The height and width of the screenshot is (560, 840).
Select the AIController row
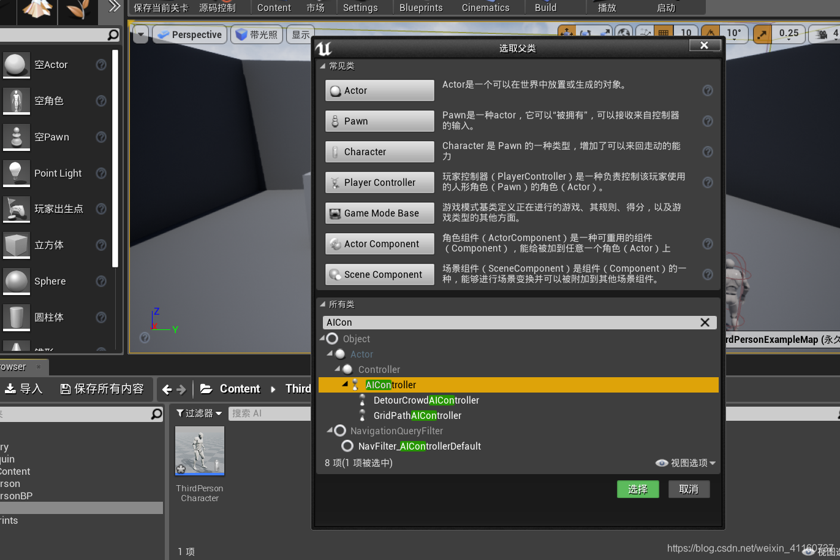coord(518,385)
